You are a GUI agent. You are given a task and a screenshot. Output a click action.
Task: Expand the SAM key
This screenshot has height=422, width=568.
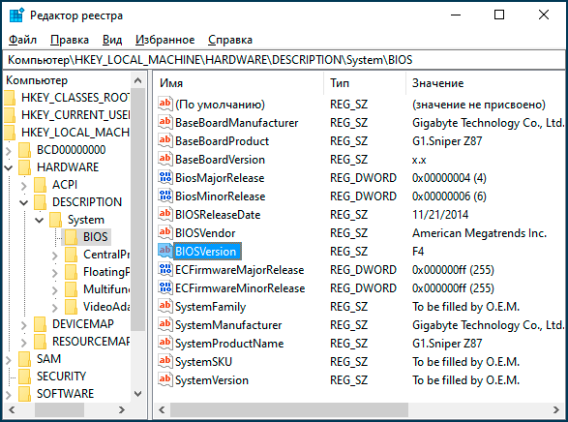click(x=9, y=360)
